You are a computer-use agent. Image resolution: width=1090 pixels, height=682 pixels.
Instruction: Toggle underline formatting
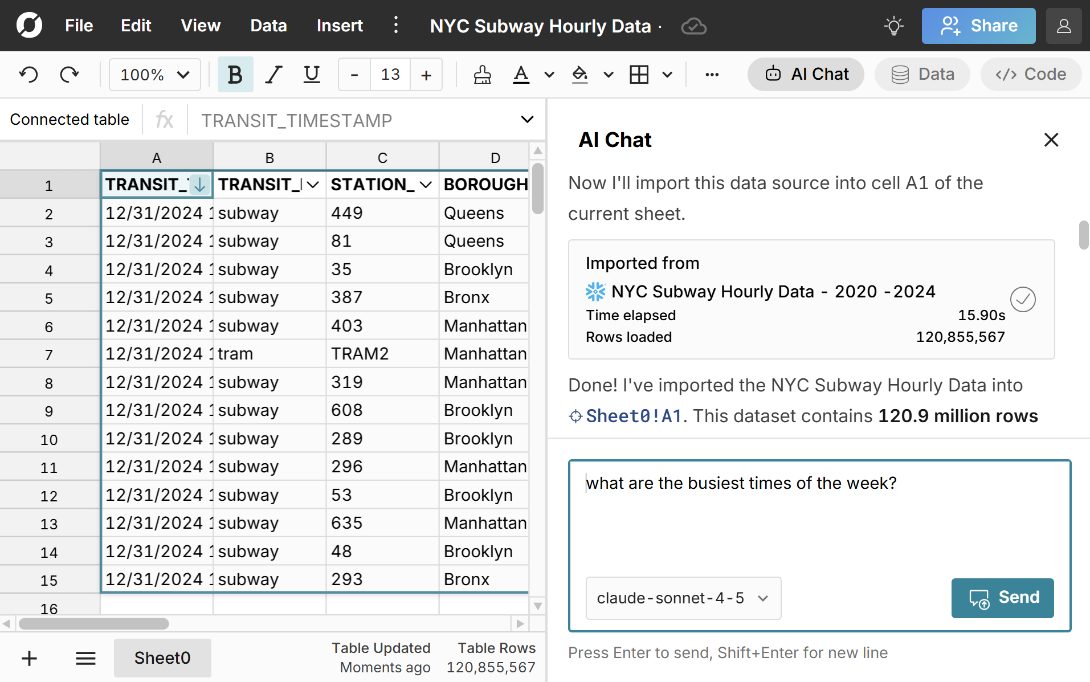[311, 74]
